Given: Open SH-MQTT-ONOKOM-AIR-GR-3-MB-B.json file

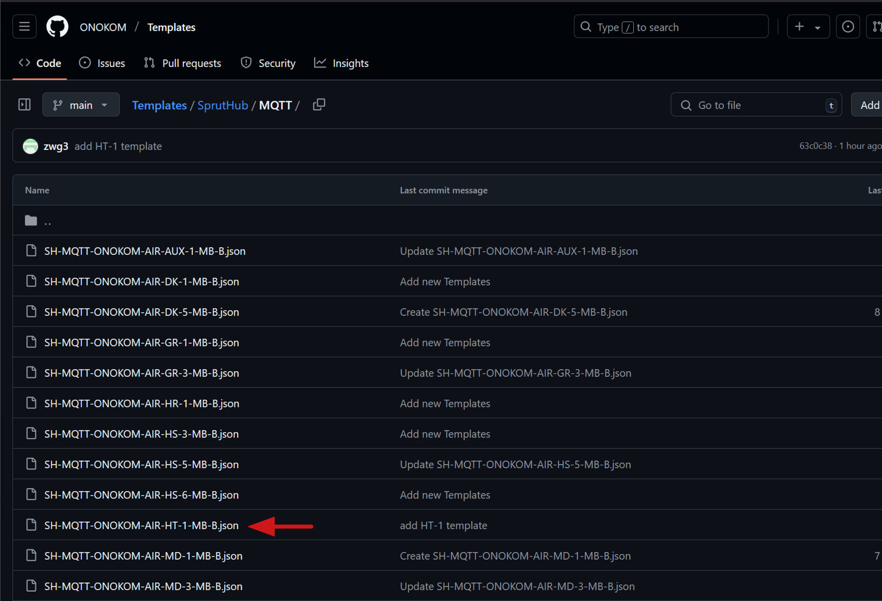Looking at the screenshot, I should [x=142, y=373].
